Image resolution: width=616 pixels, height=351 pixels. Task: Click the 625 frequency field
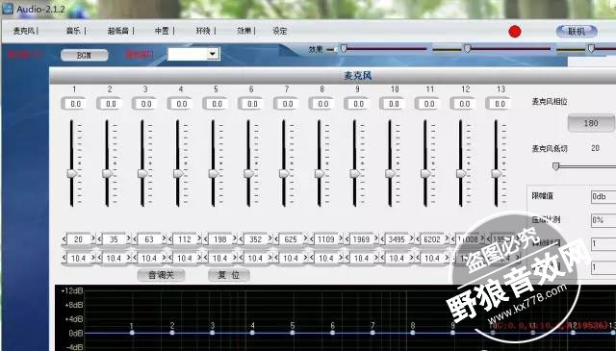(291, 239)
